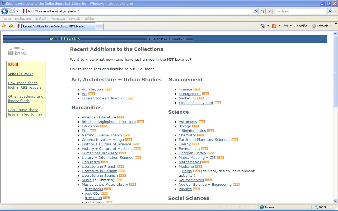Open the recent pages dropdown arrow
The width and height of the screenshot is (338, 211).
click(18, 11)
